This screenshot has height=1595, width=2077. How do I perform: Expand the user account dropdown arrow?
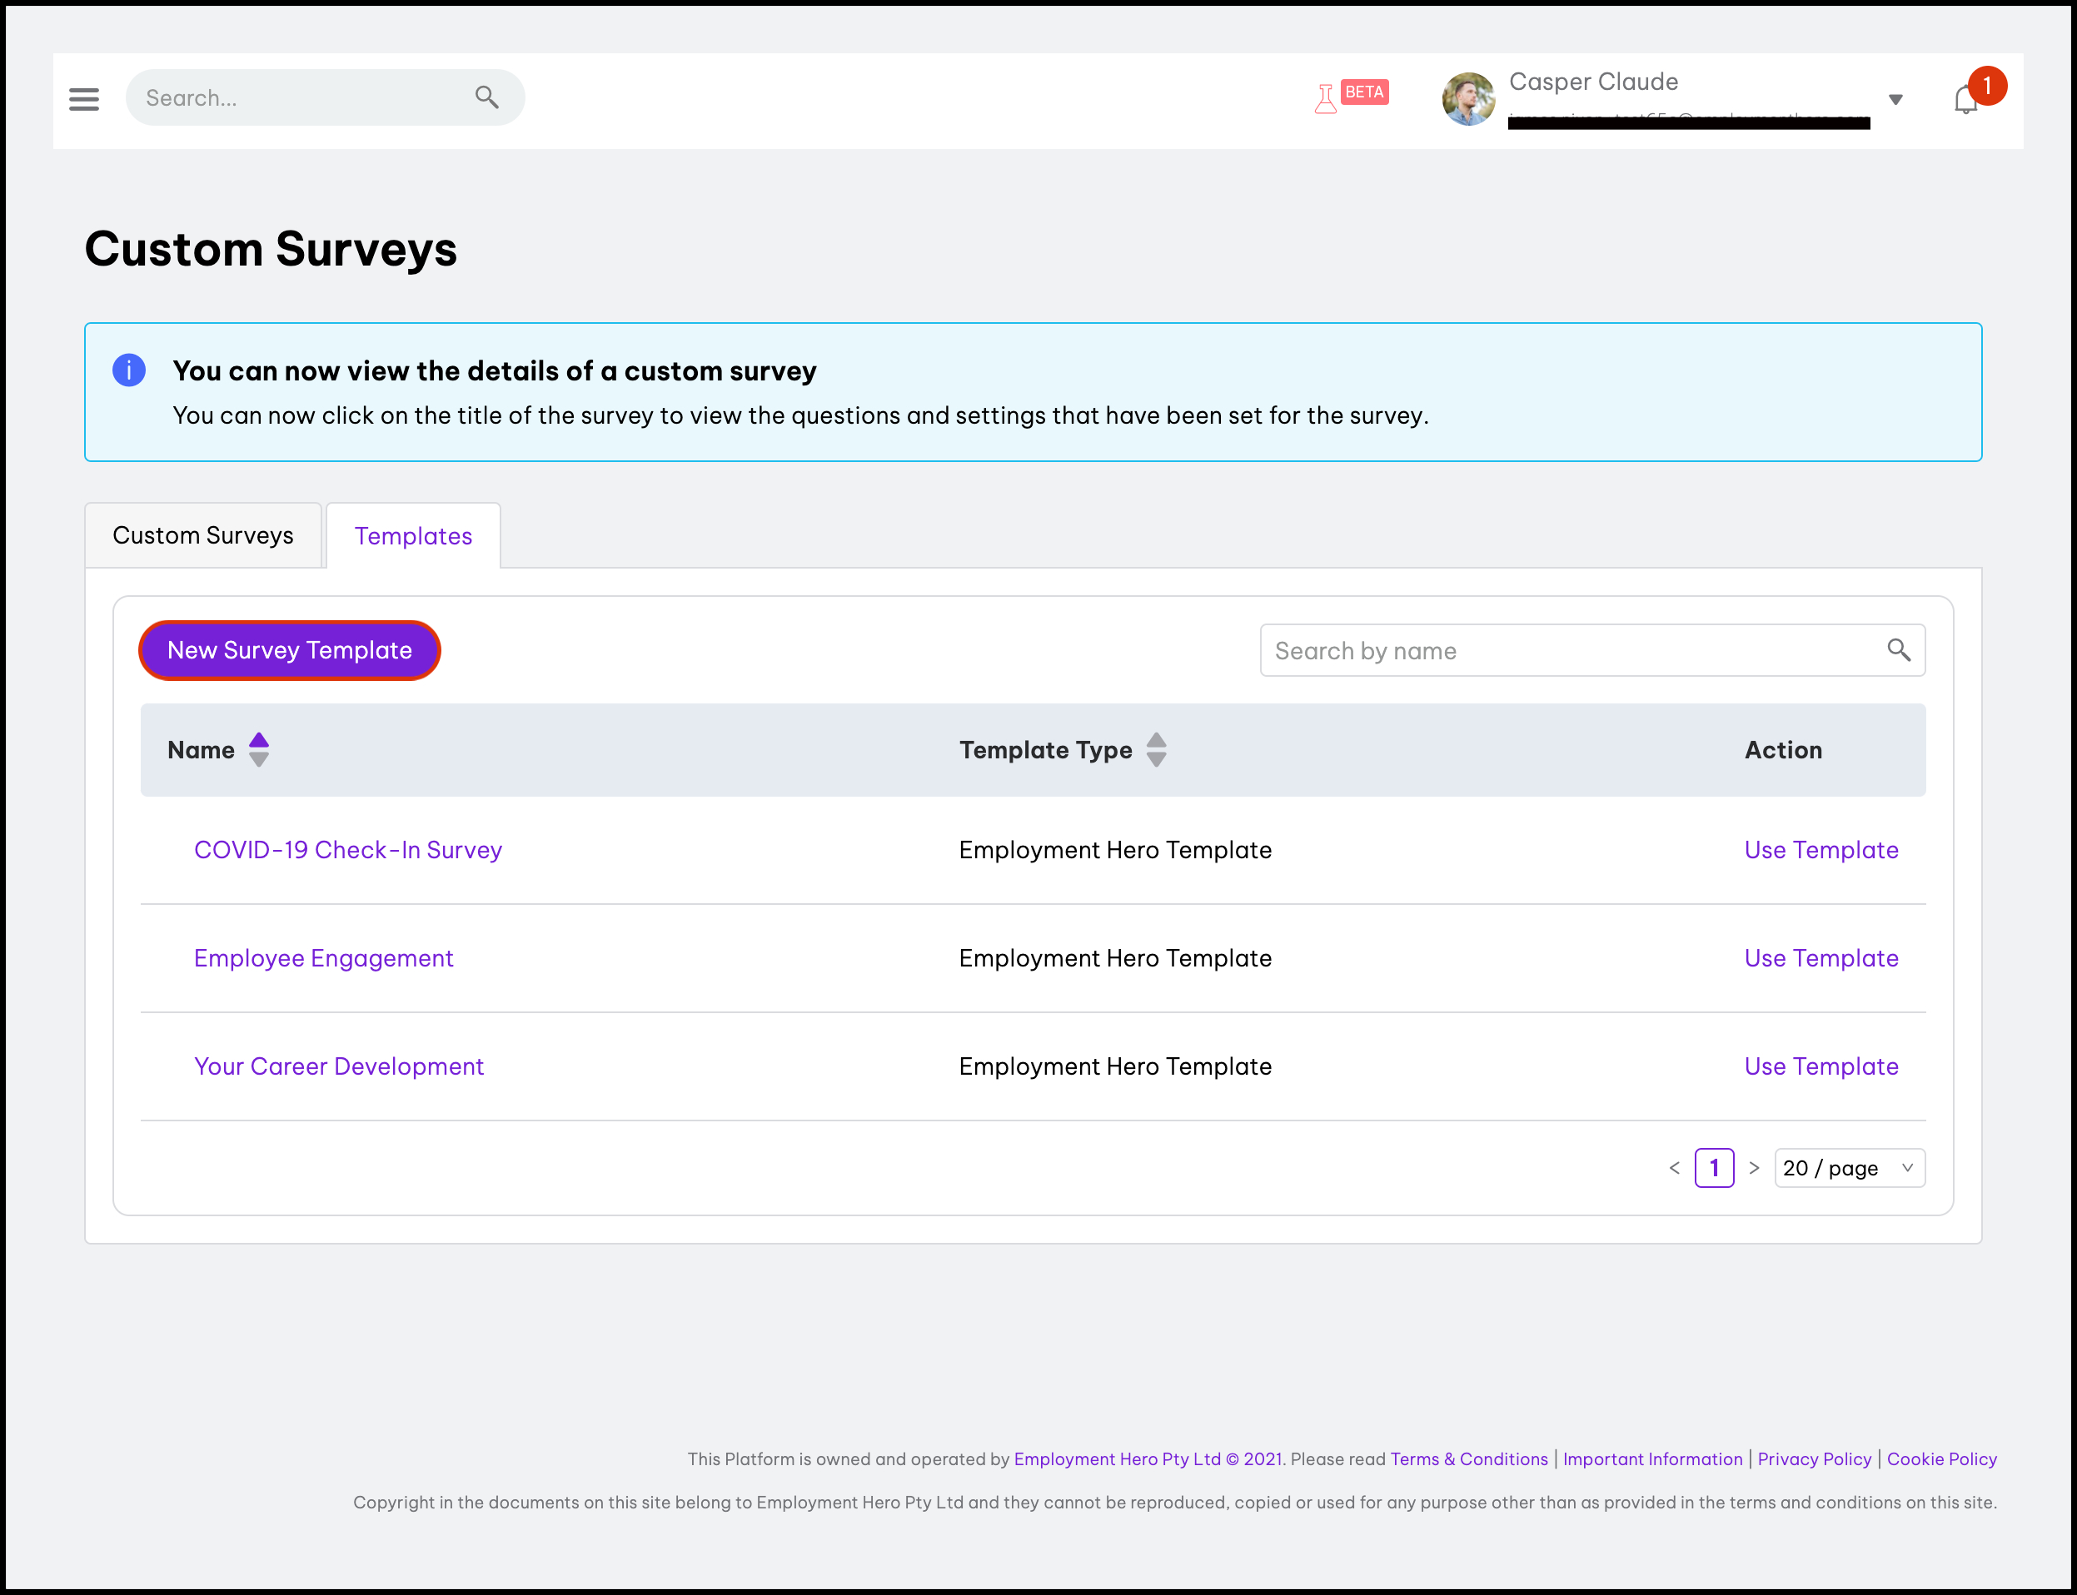1895,100
